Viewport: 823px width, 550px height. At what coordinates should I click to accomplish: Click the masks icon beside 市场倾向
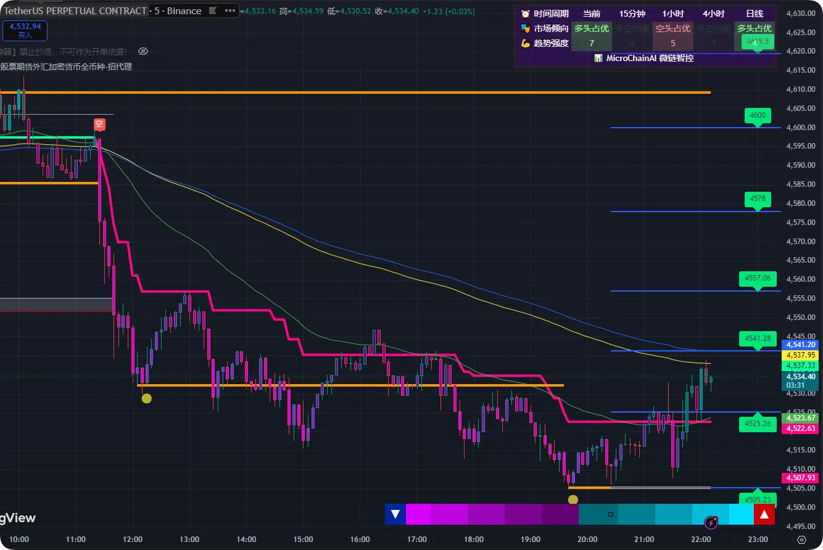526,28
